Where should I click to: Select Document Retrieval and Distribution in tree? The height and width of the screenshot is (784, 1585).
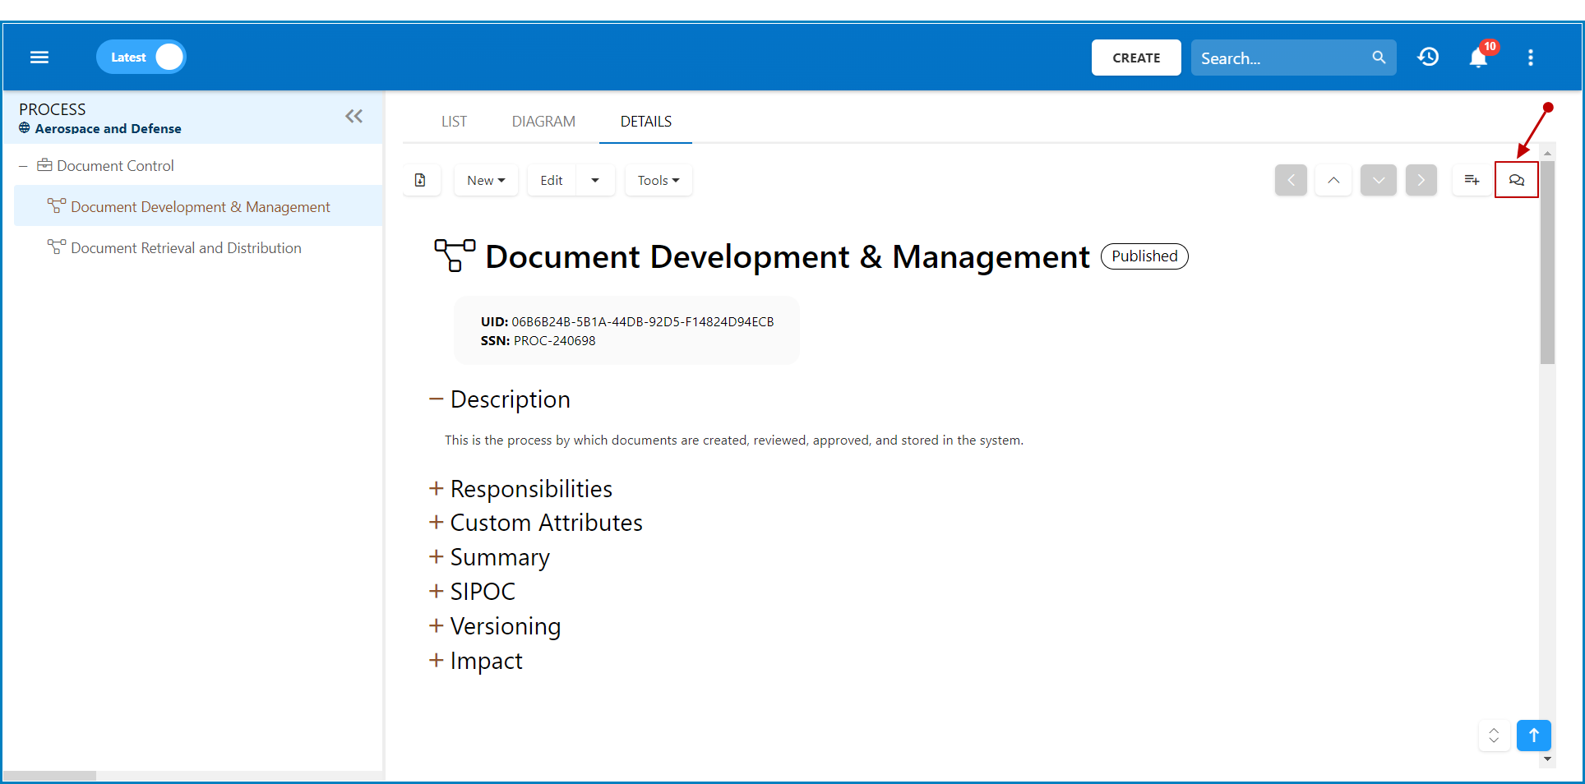186,248
